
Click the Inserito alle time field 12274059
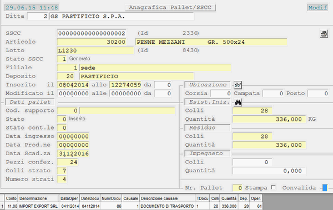pyautogui.click(x=125, y=85)
